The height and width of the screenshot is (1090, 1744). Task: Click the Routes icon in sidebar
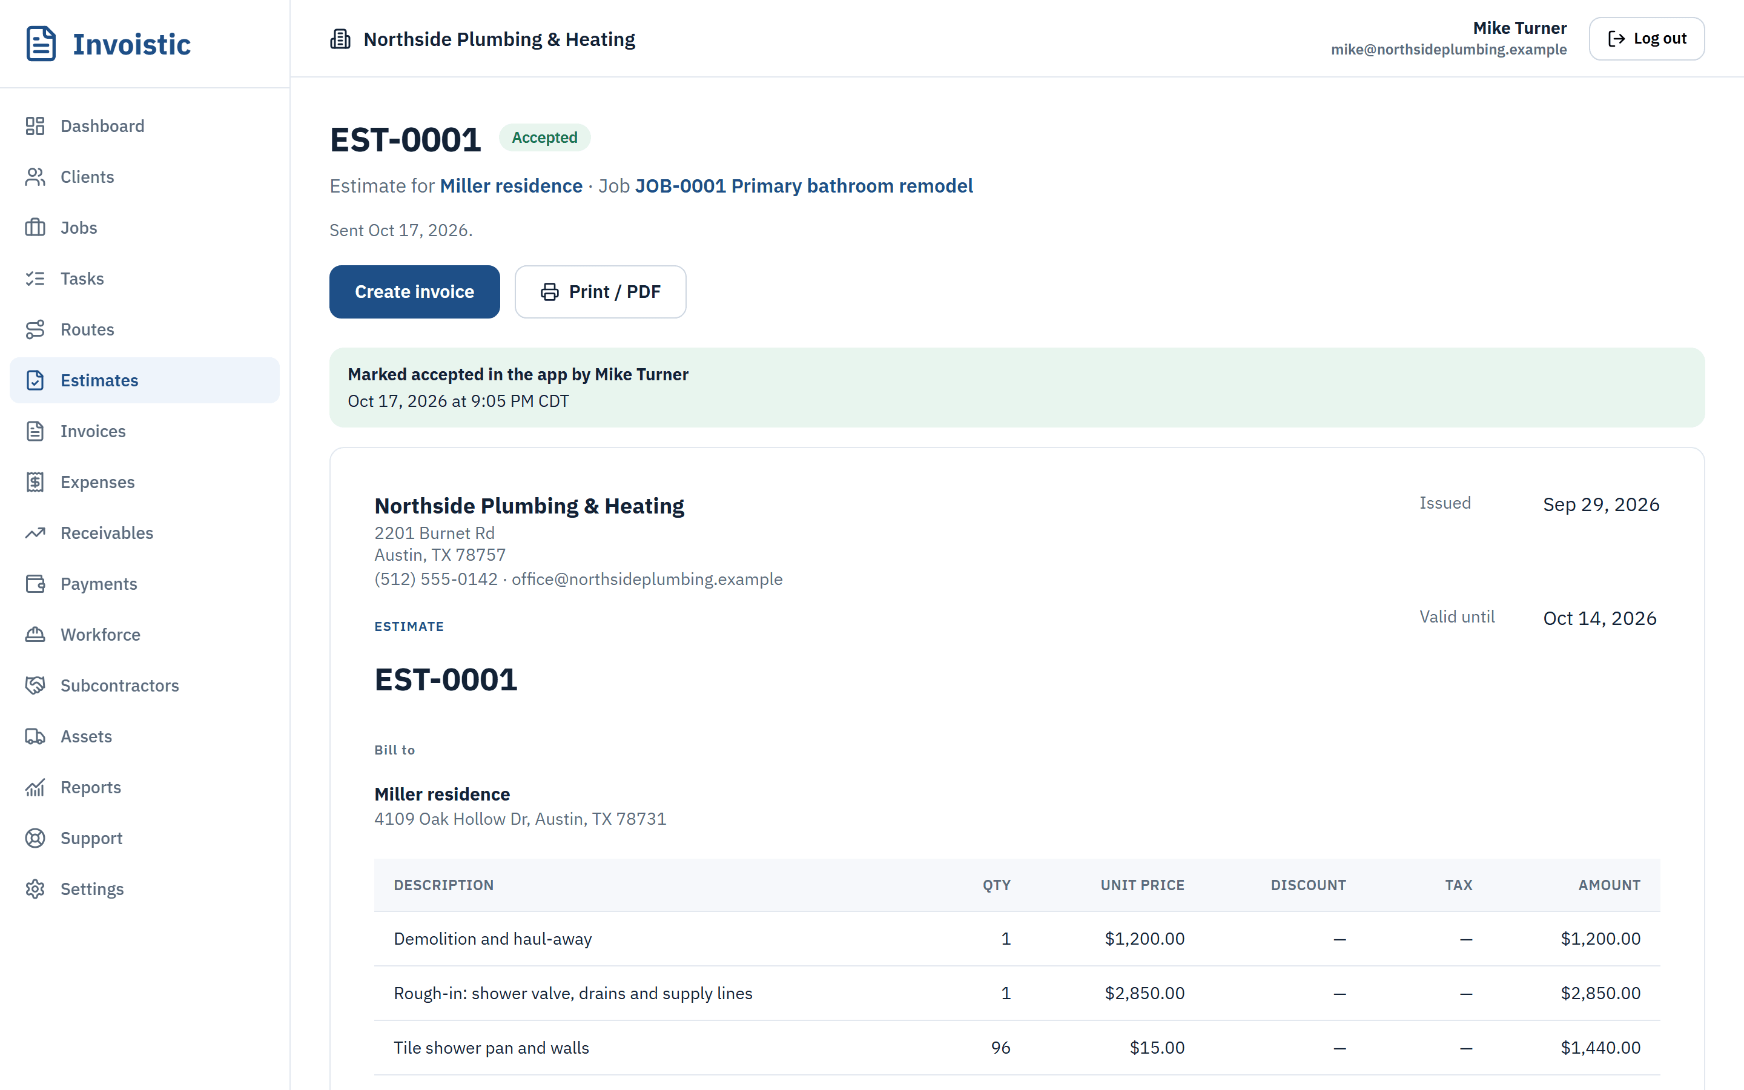point(35,329)
